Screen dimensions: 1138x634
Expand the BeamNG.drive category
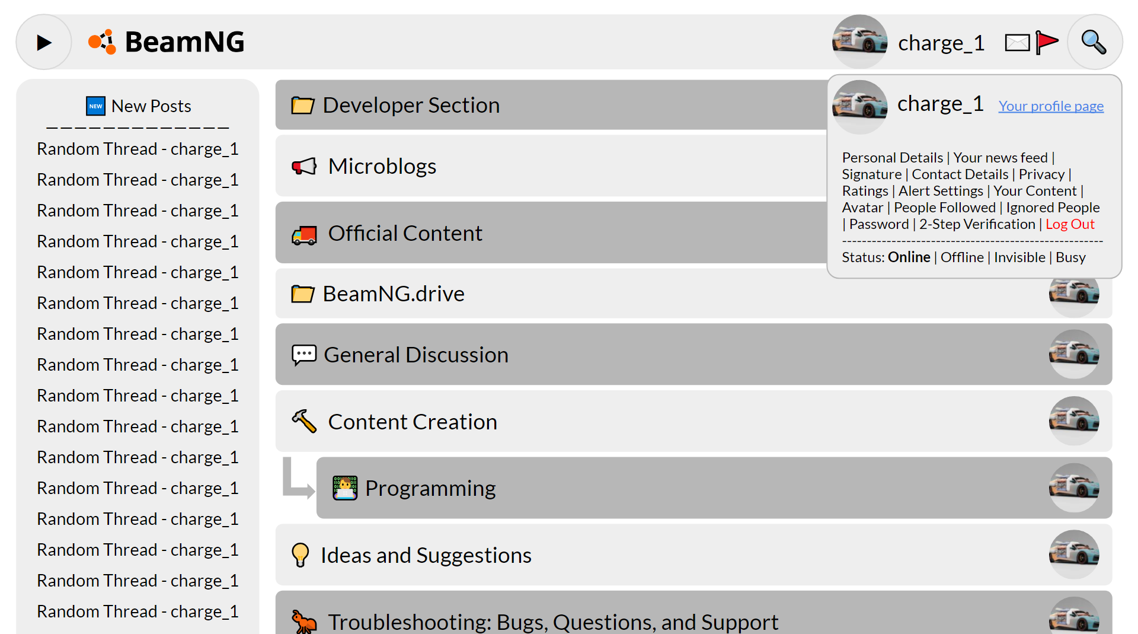(393, 293)
